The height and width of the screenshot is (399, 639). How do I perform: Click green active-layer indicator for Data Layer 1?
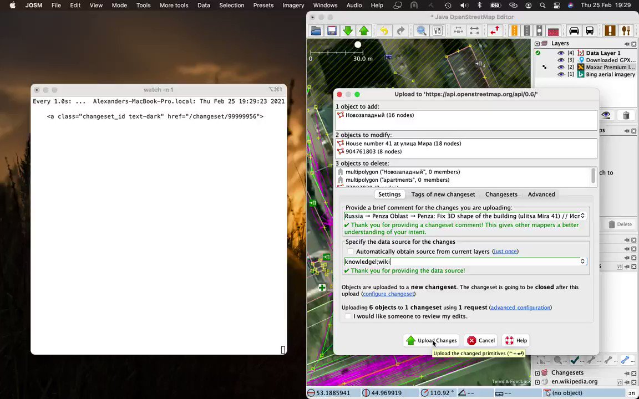coord(538,53)
